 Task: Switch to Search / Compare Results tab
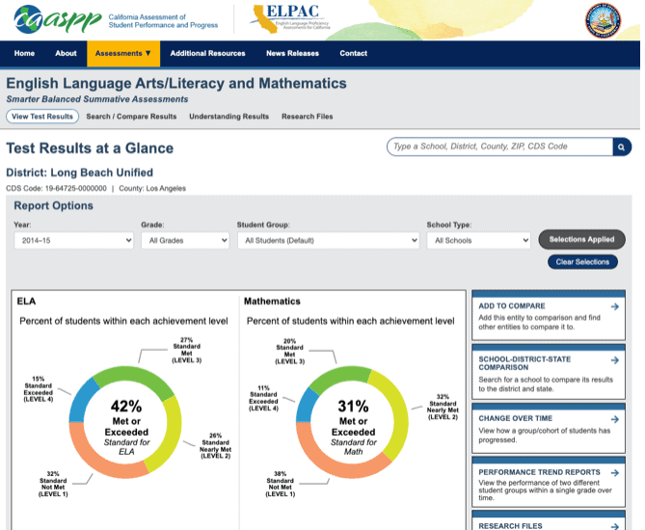(131, 117)
